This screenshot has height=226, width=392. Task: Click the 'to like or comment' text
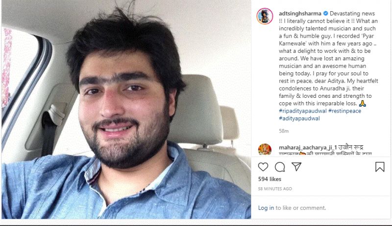[x=301, y=208]
